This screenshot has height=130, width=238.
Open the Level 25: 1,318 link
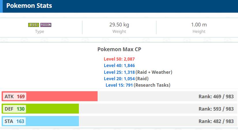tap(119, 72)
